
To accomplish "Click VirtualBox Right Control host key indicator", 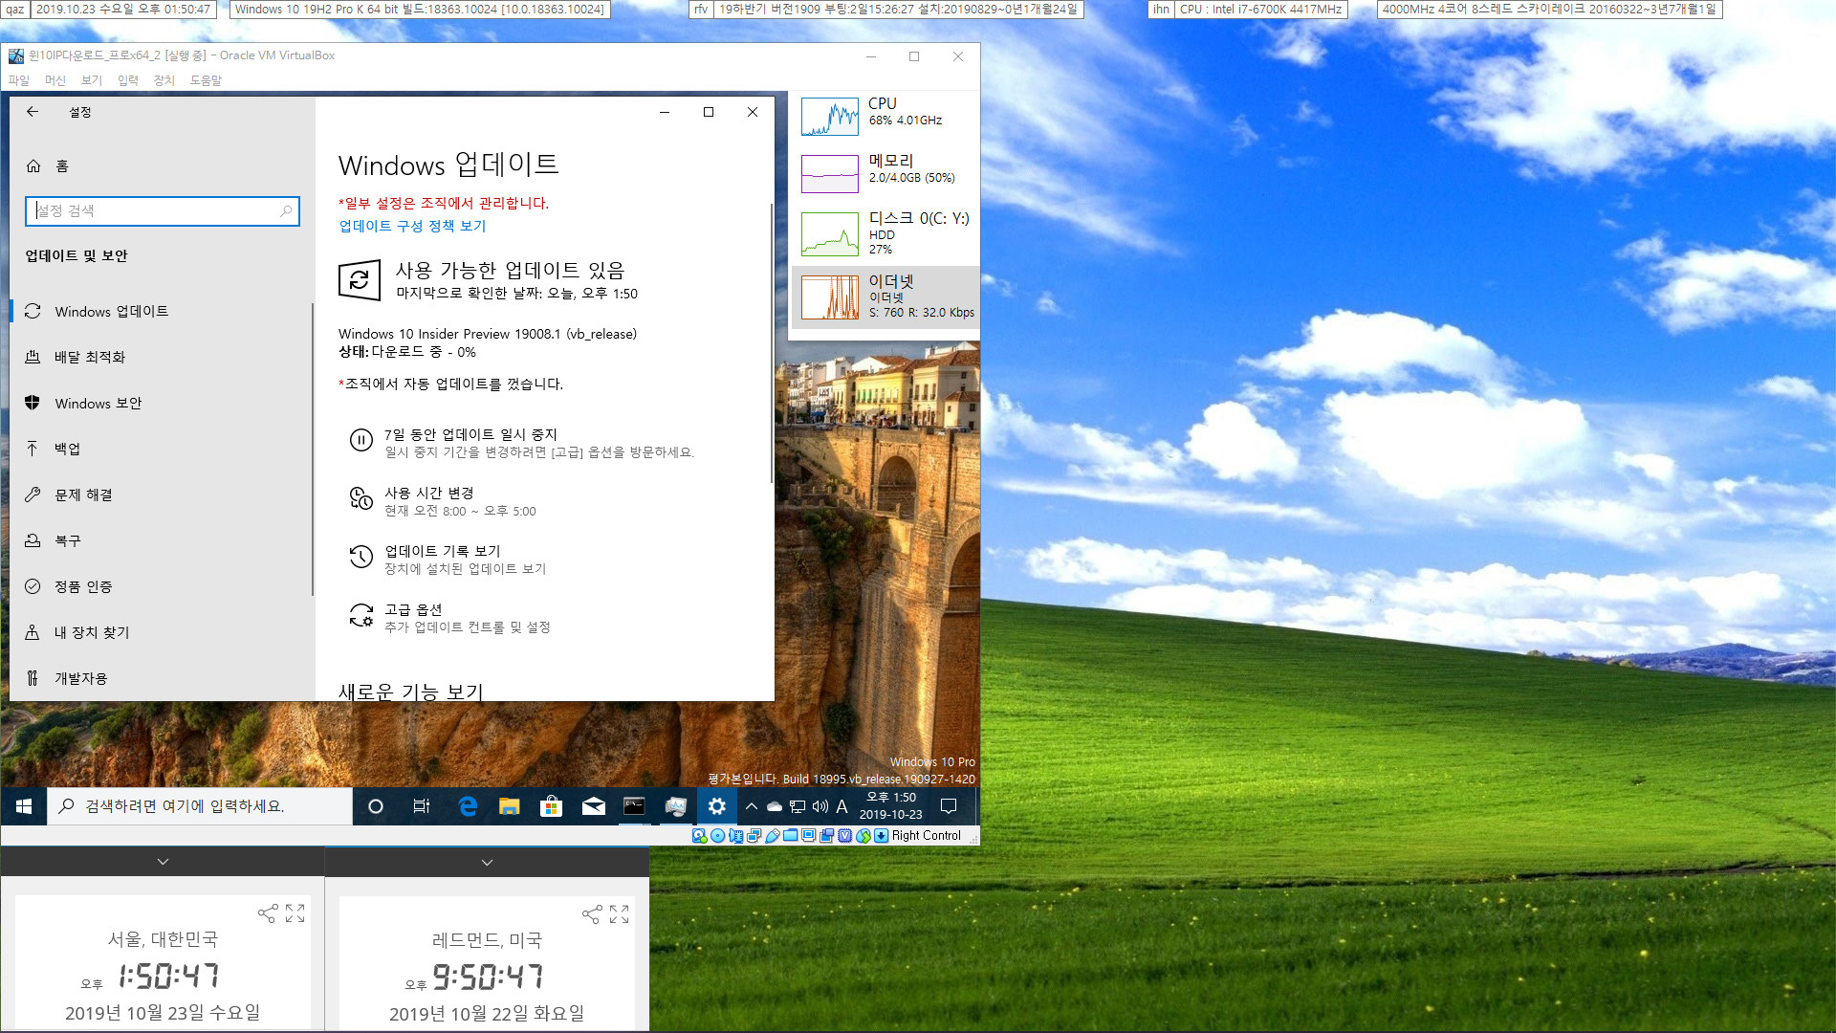I will pos(926,836).
